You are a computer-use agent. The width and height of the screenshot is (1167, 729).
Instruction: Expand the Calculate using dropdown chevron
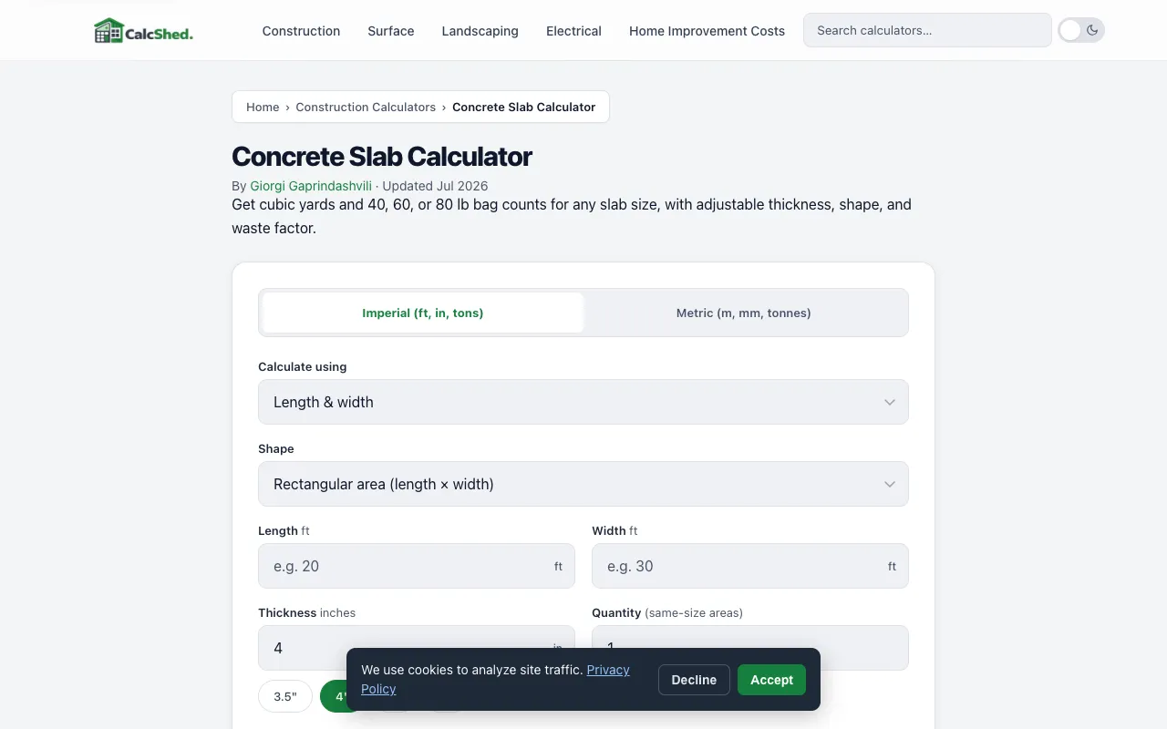[889, 402]
